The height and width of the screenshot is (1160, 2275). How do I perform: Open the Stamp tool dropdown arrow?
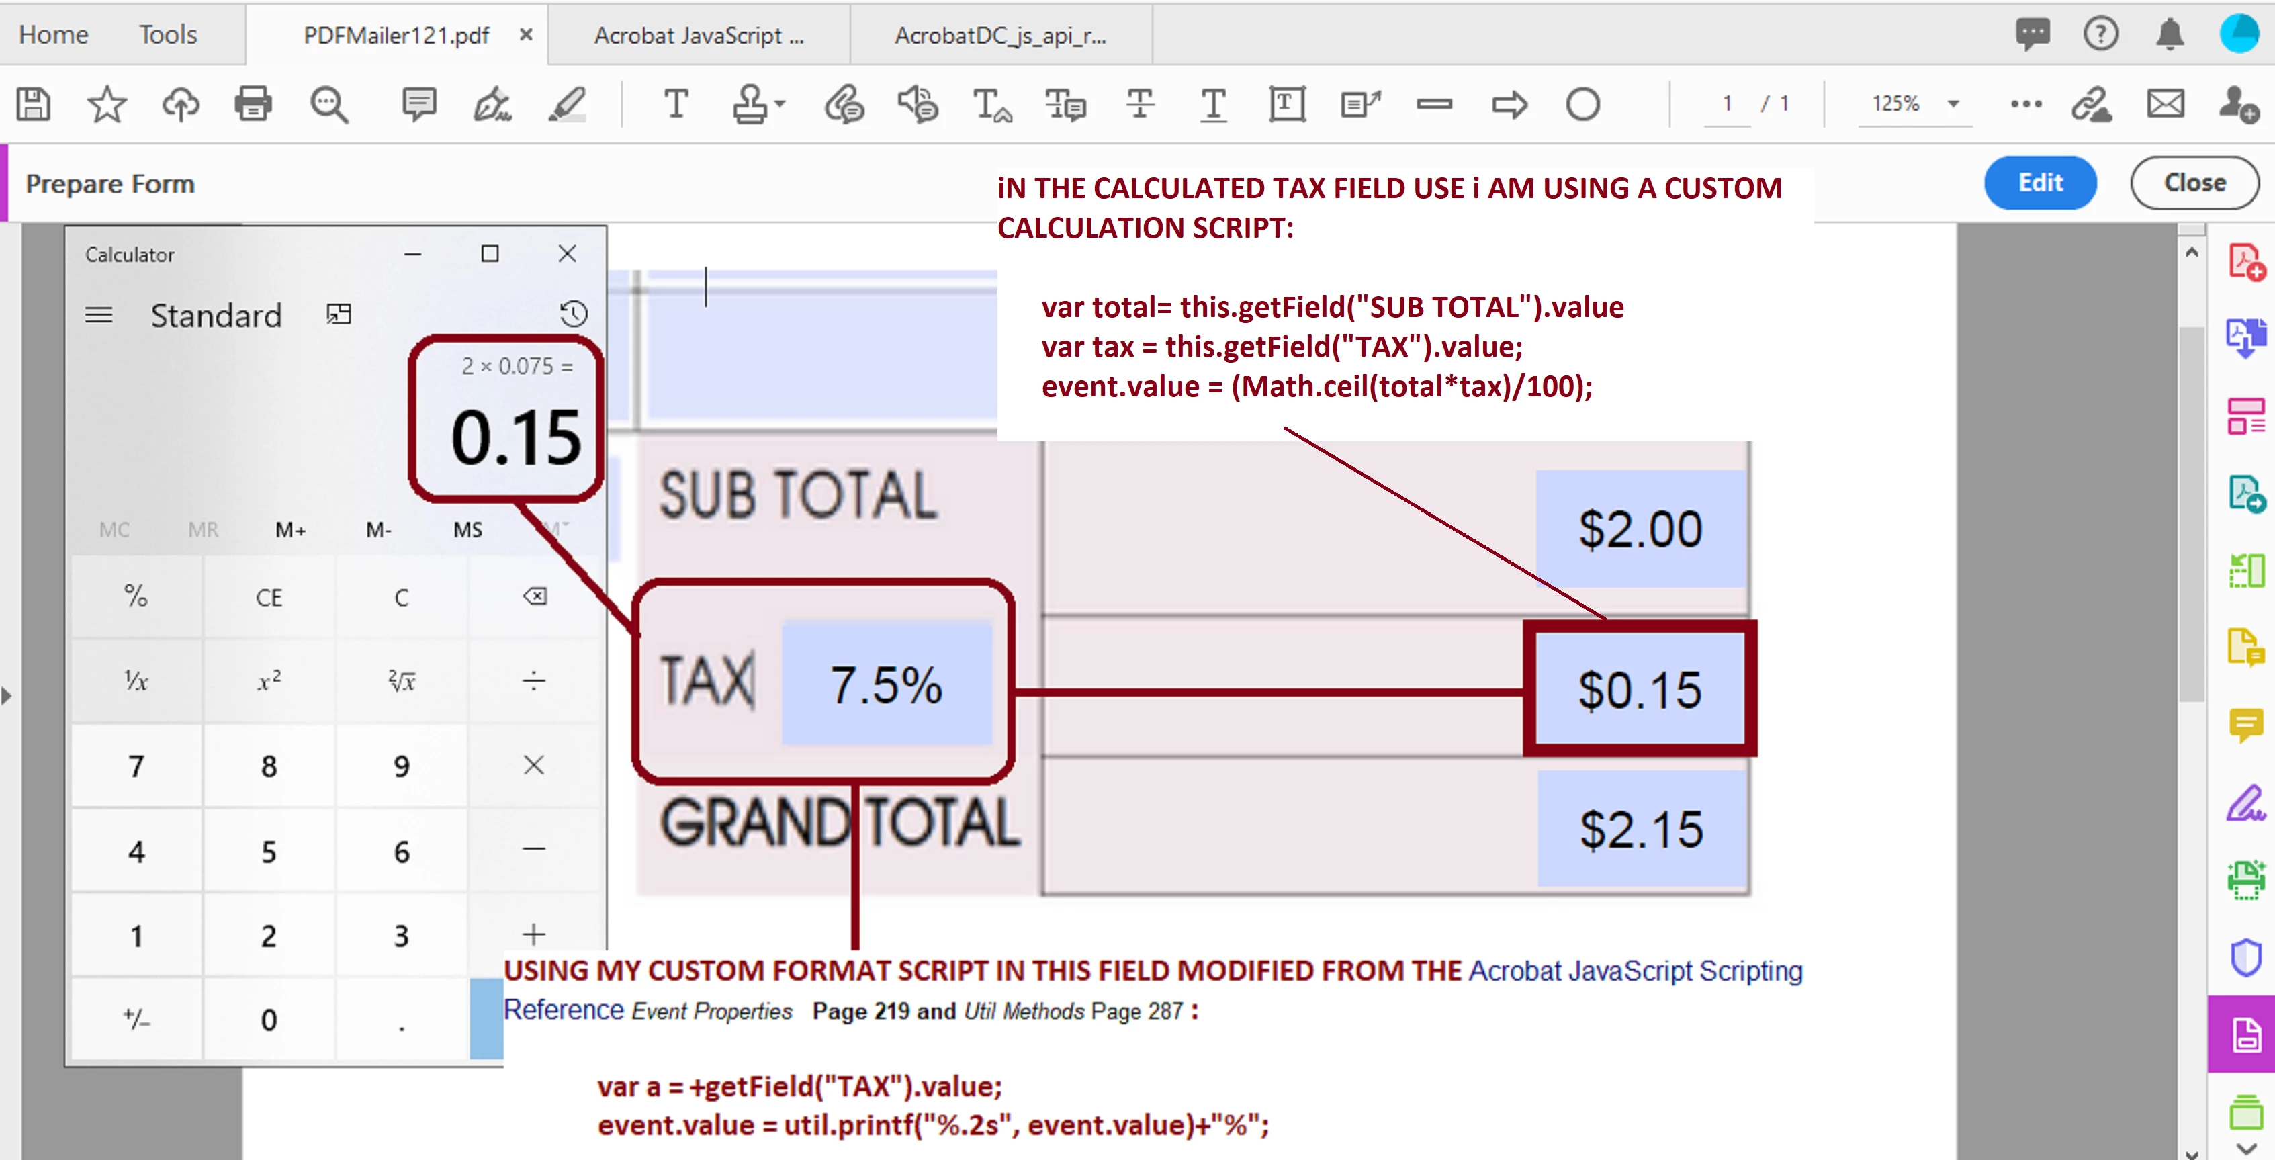(x=780, y=104)
